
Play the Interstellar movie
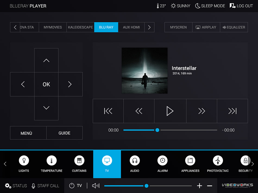coord(170,111)
